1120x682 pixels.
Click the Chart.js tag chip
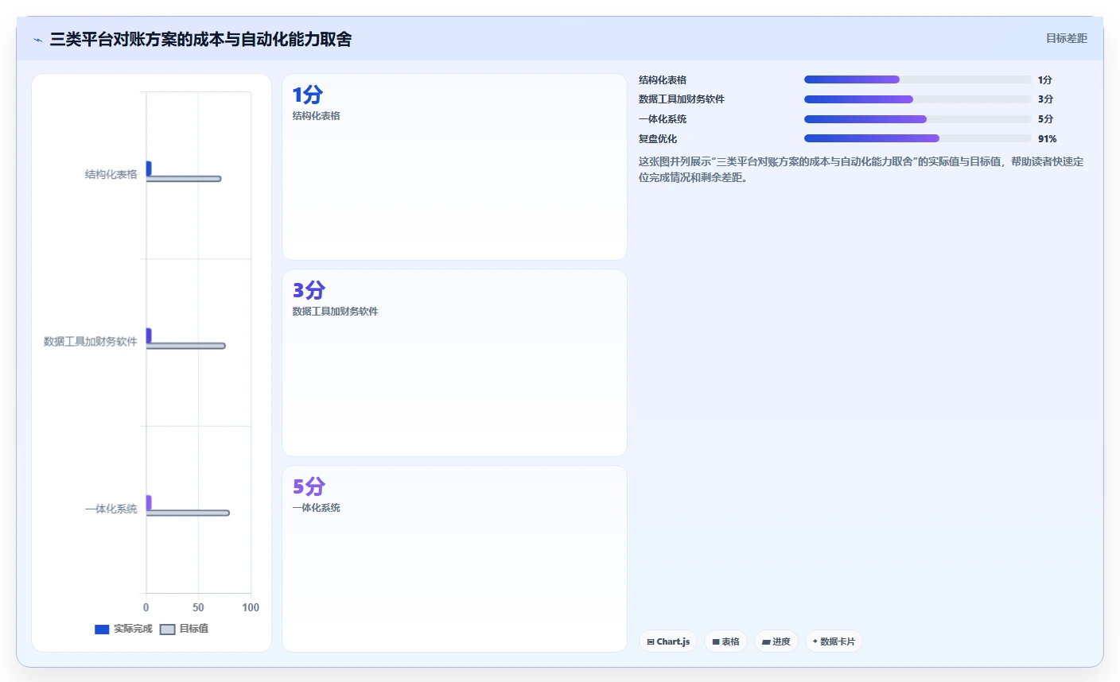point(668,641)
